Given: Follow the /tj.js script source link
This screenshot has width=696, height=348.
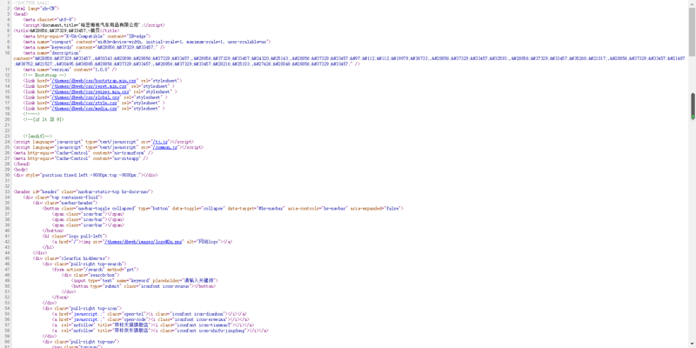Looking at the screenshot, I should point(160,142).
